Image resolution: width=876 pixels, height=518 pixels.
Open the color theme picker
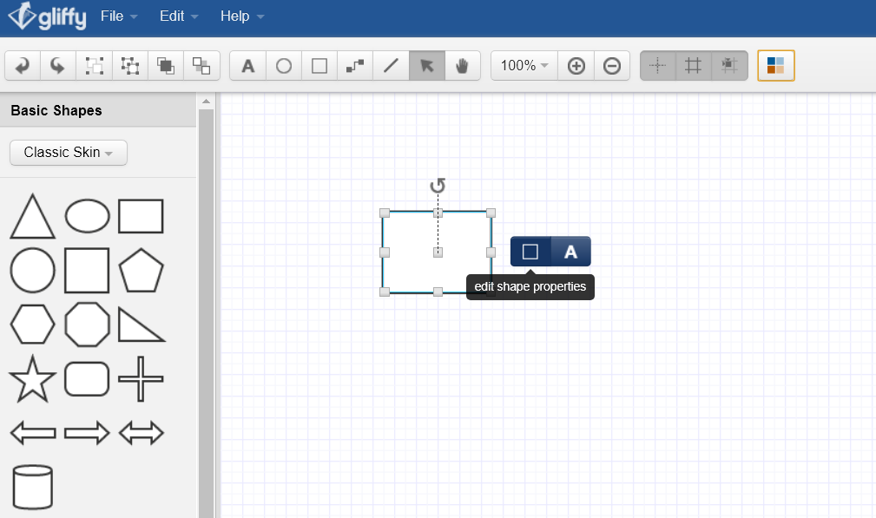click(x=776, y=66)
